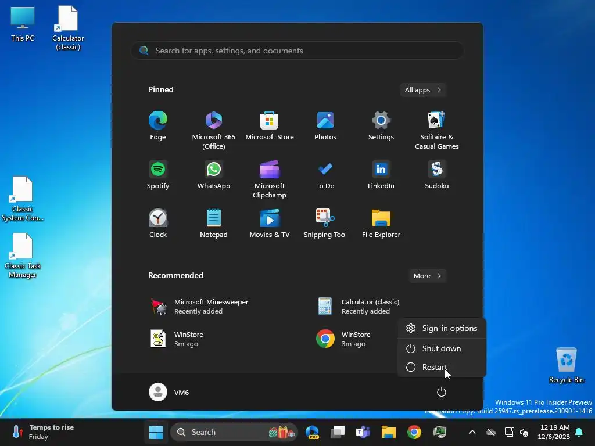Image resolution: width=595 pixels, height=446 pixels.
Task: Click the power button icon
Action: point(442,392)
